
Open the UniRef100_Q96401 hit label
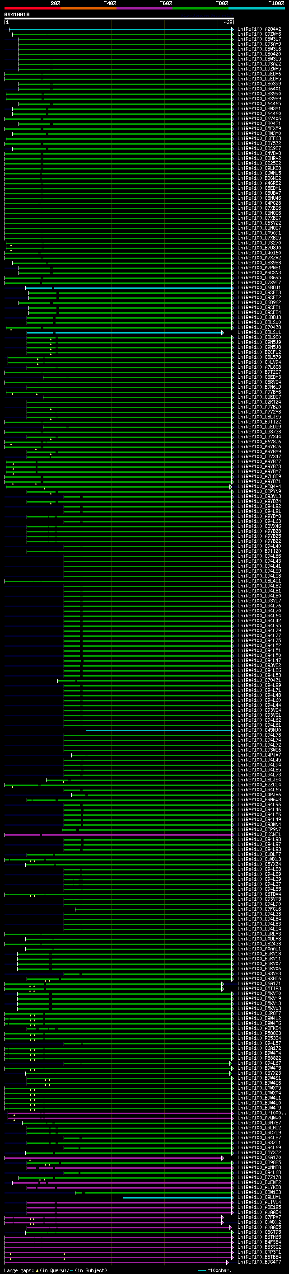pos(259,89)
